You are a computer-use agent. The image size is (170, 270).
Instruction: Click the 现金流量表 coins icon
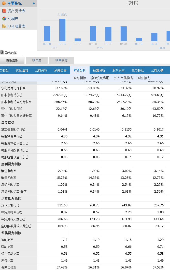point(4,26)
